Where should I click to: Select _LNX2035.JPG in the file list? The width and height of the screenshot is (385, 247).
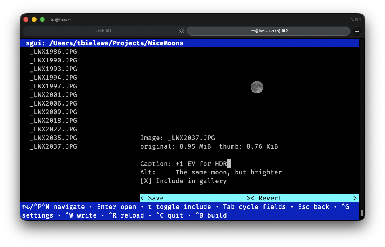pyautogui.click(x=53, y=138)
